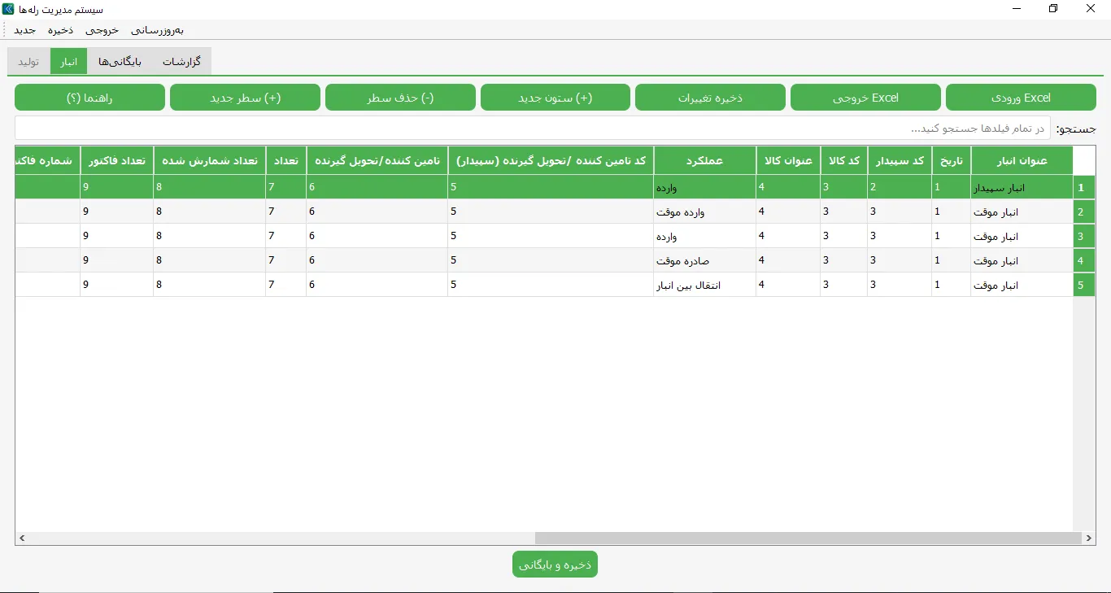Select the تعداد فاکتور column header
The height and width of the screenshot is (593, 1111).
[117, 161]
